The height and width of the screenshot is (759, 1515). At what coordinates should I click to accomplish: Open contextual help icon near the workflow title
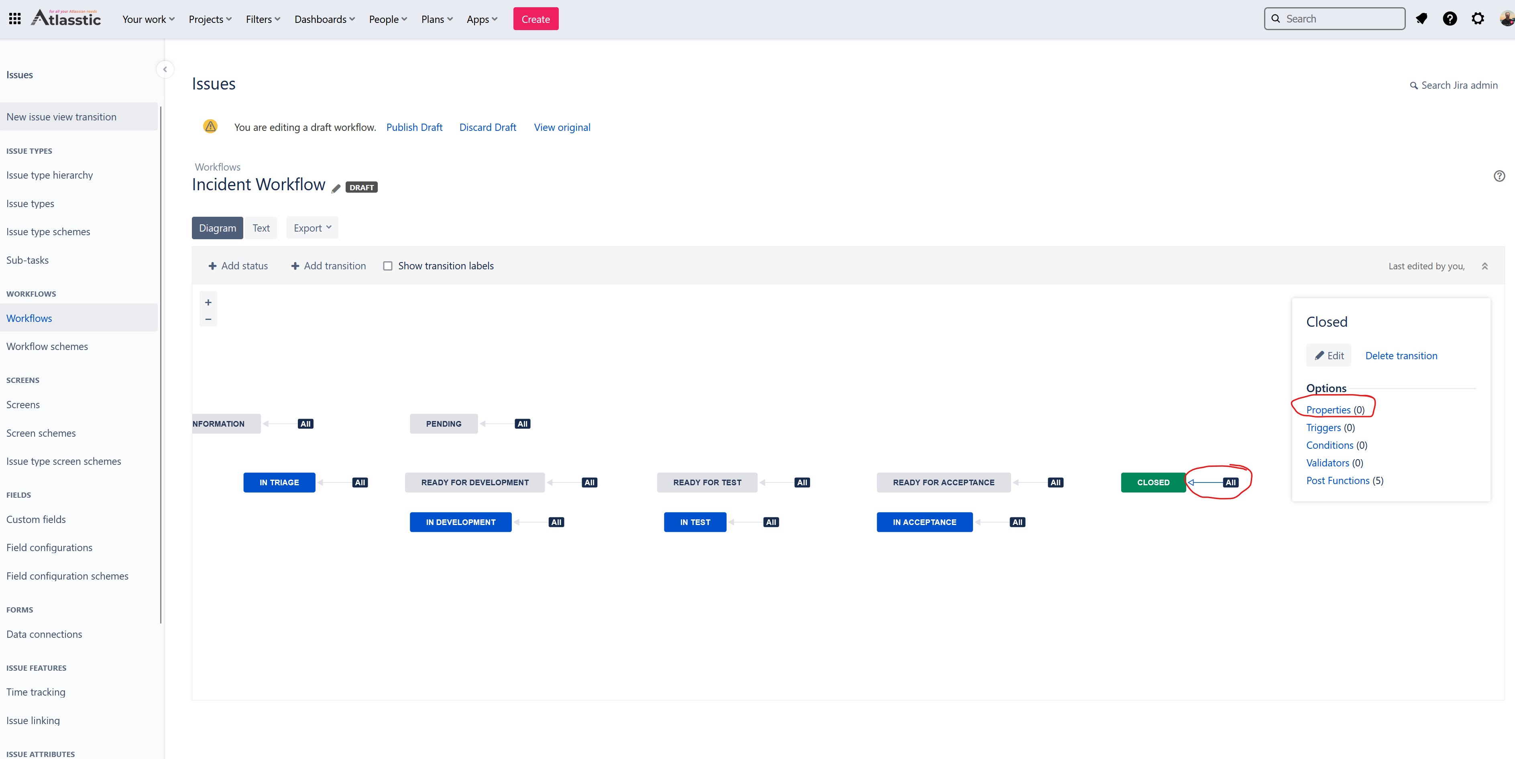click(1499, 176)
